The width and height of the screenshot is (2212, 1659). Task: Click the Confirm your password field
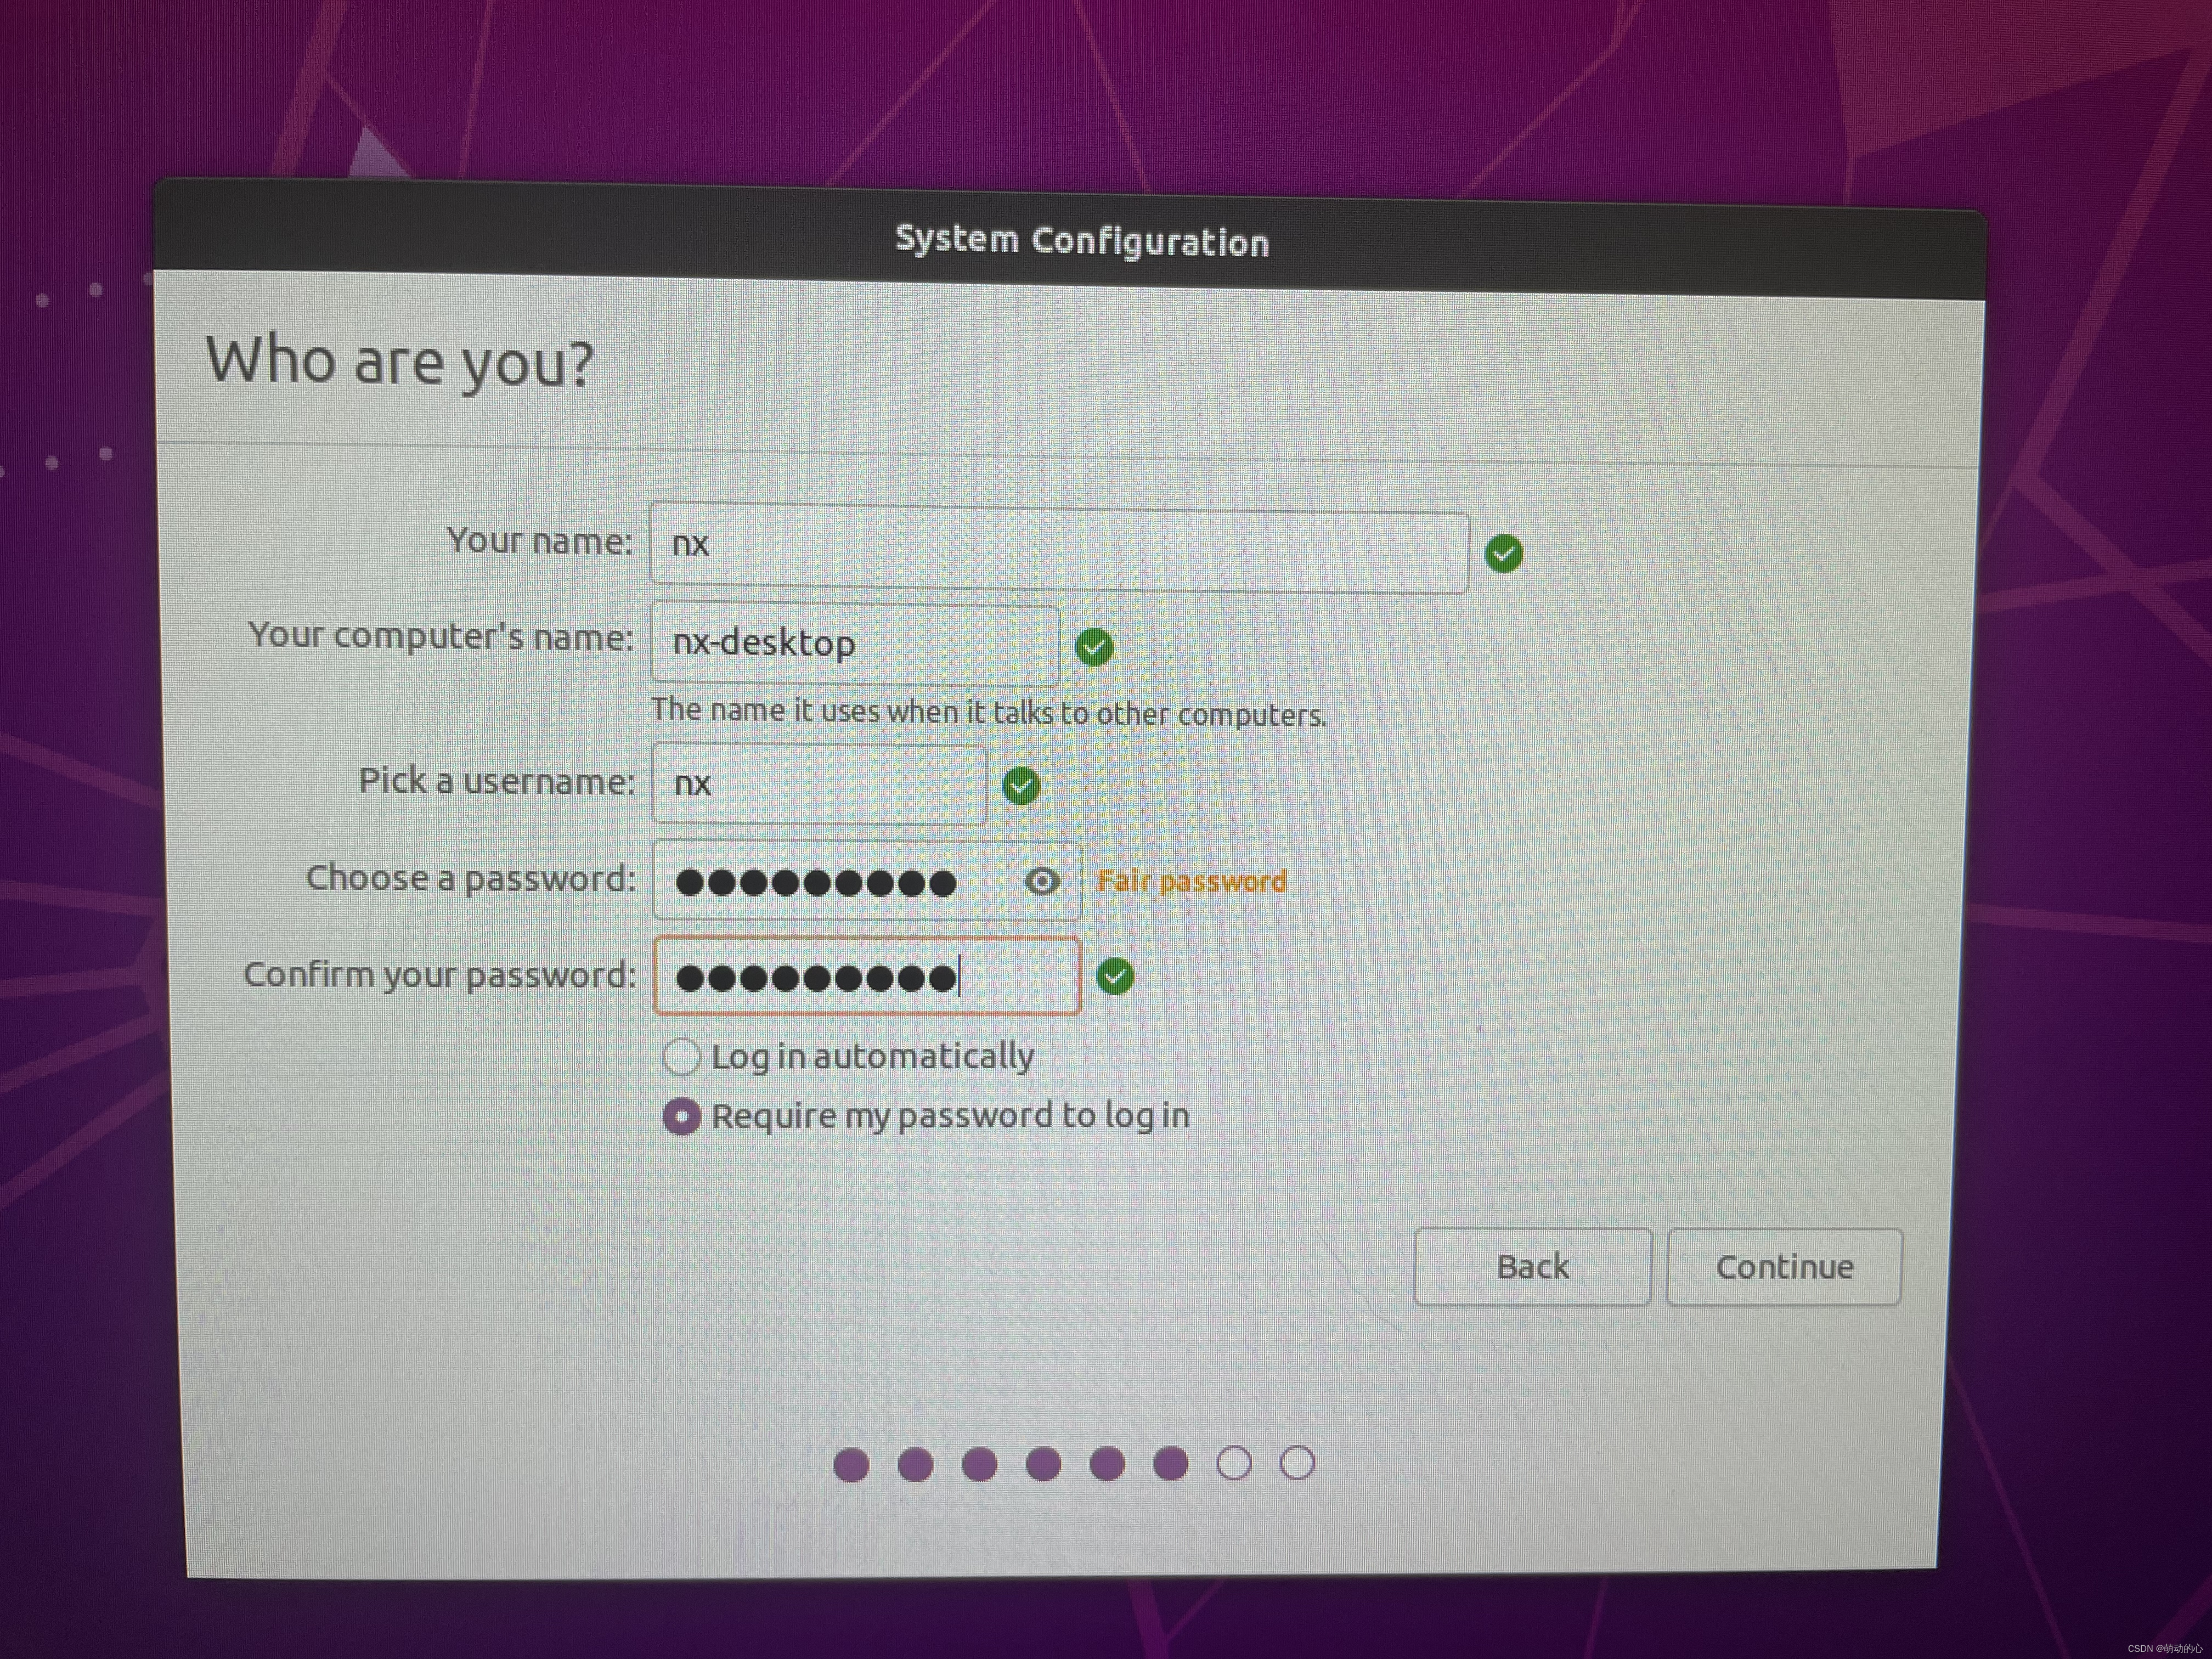point(866,976)
